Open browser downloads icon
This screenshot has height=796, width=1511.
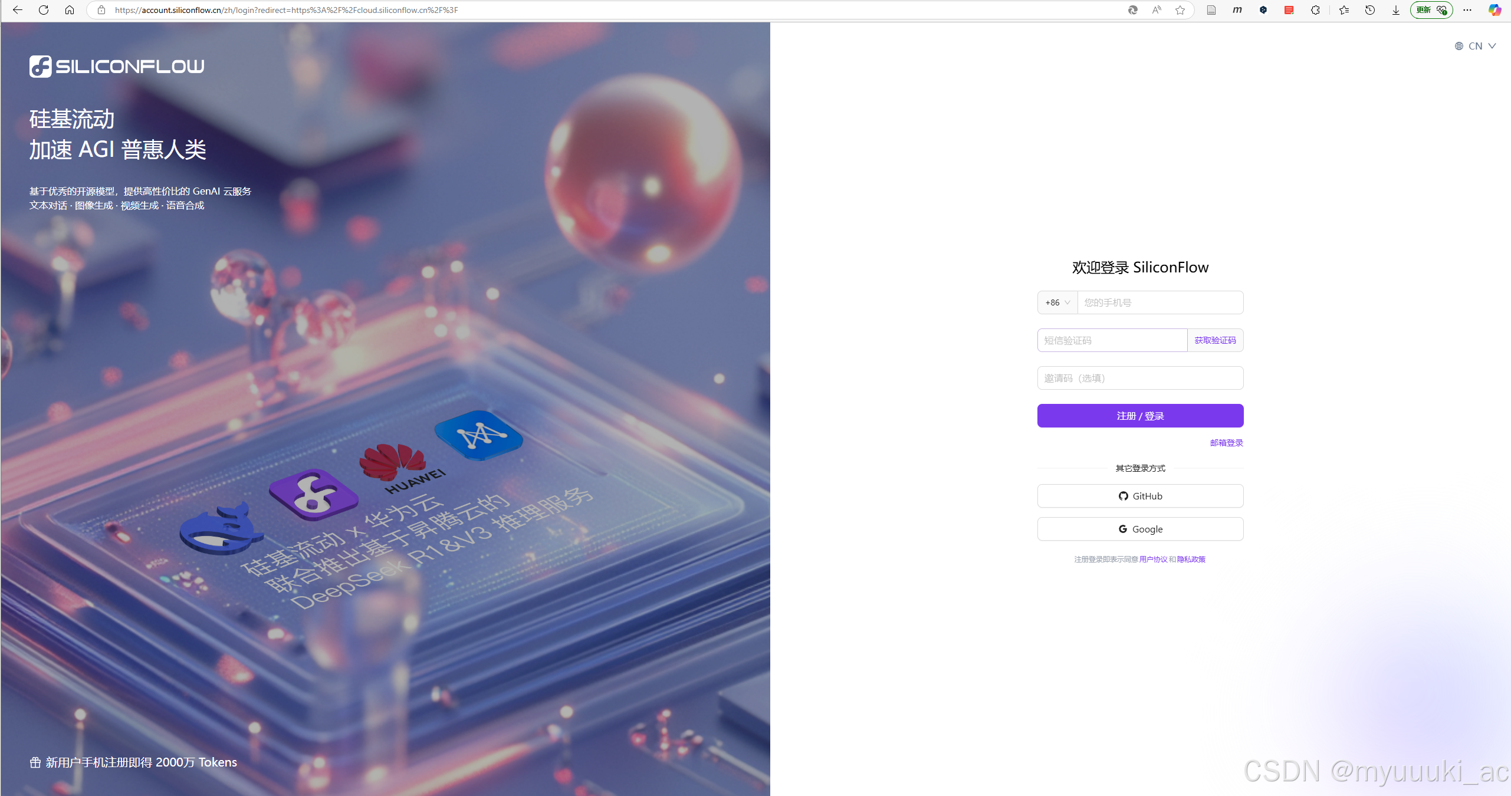[1395, 10]
